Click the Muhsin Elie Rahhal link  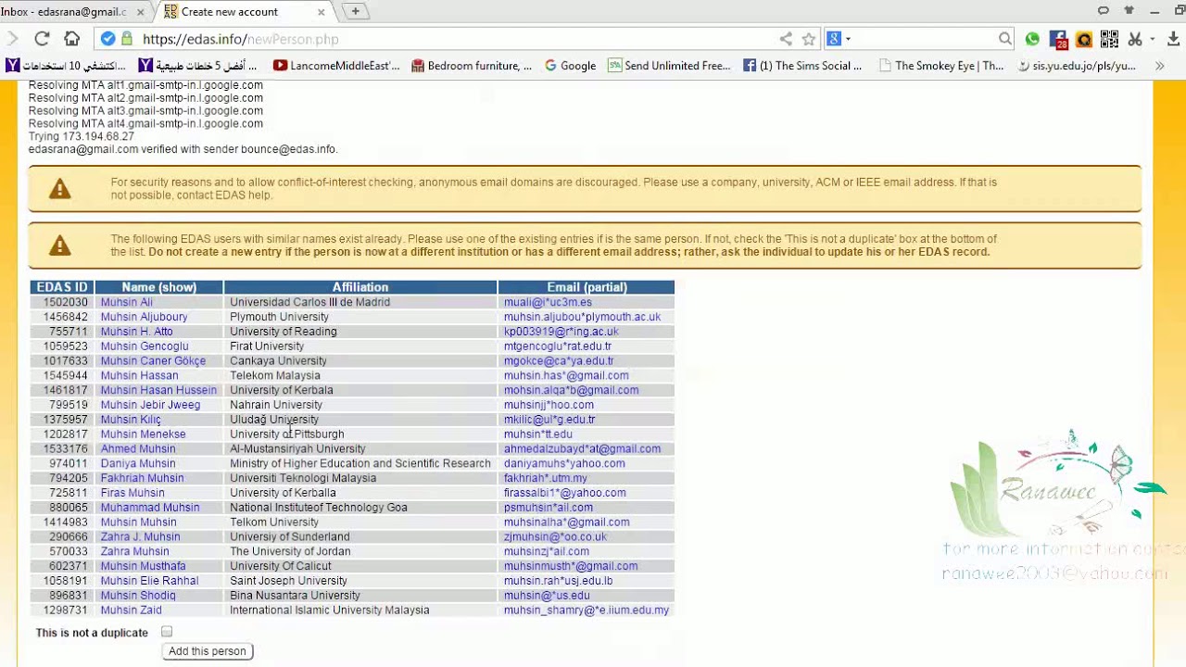(150, 581)
